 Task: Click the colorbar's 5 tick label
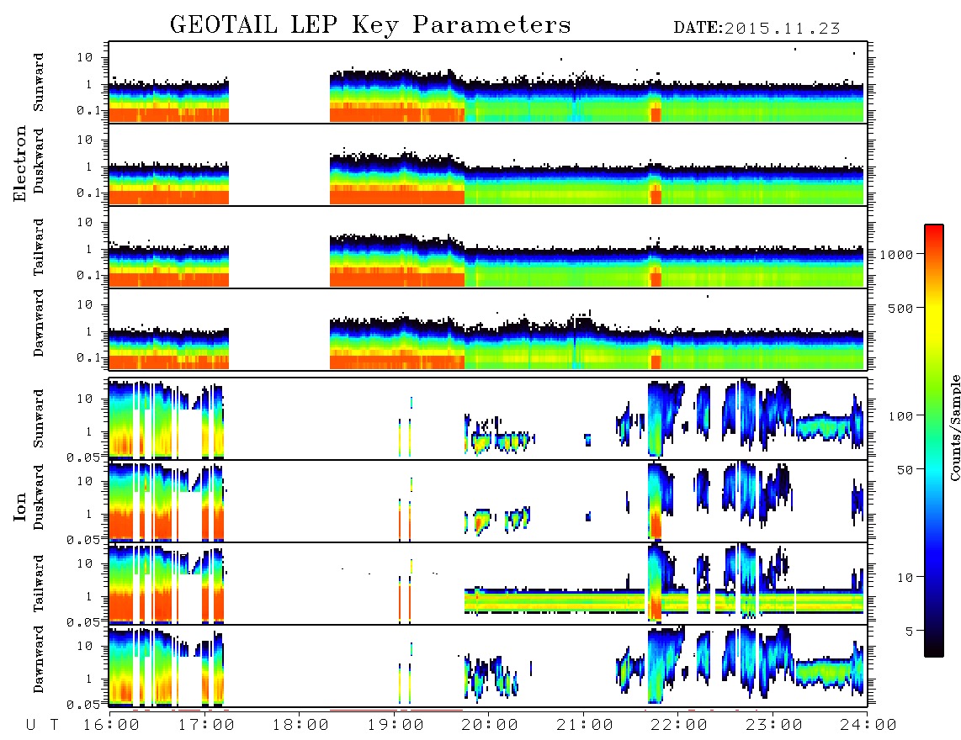(x=909, y=632)
